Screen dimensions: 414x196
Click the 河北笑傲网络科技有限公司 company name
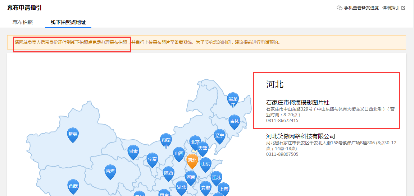click(x=301, y=136)
